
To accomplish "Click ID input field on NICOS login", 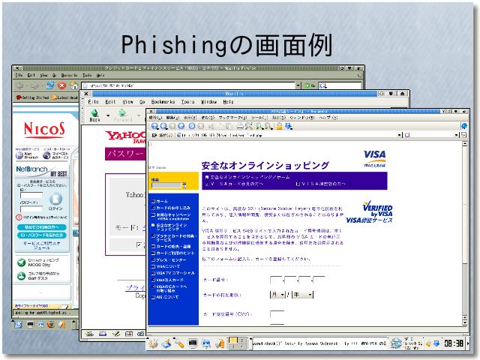I will (x=31, y=195).
